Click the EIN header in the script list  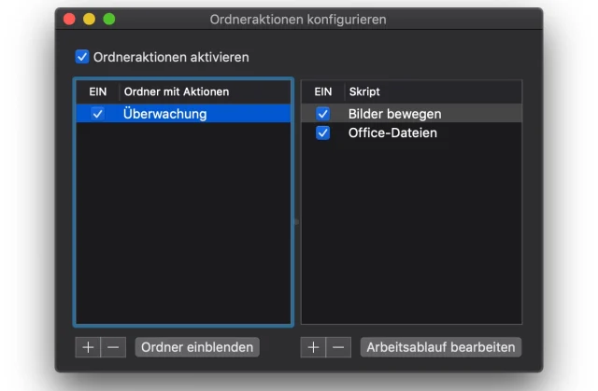323,91
